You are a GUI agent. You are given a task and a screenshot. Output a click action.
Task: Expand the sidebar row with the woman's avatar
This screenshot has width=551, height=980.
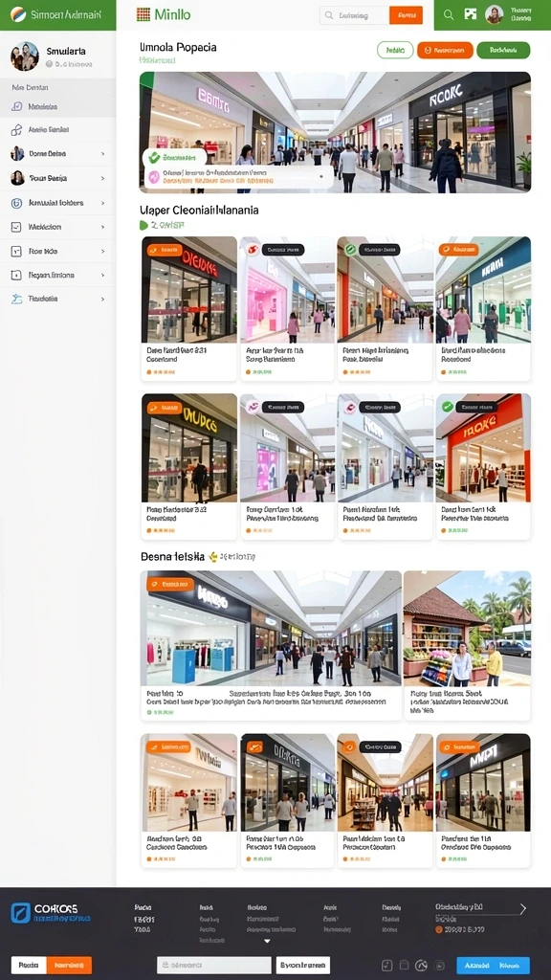click(103, 178)
